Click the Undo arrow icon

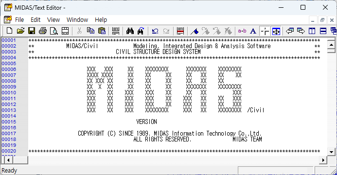155,31
